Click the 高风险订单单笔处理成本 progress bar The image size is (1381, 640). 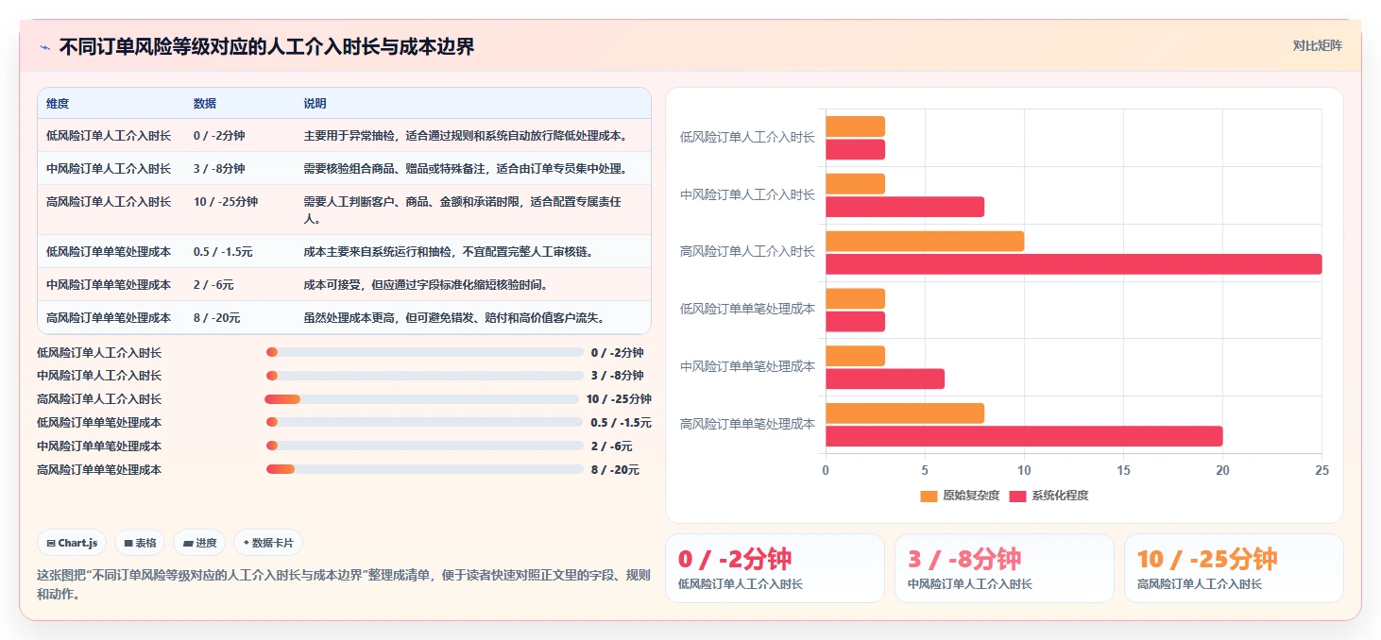pos(425,469)
